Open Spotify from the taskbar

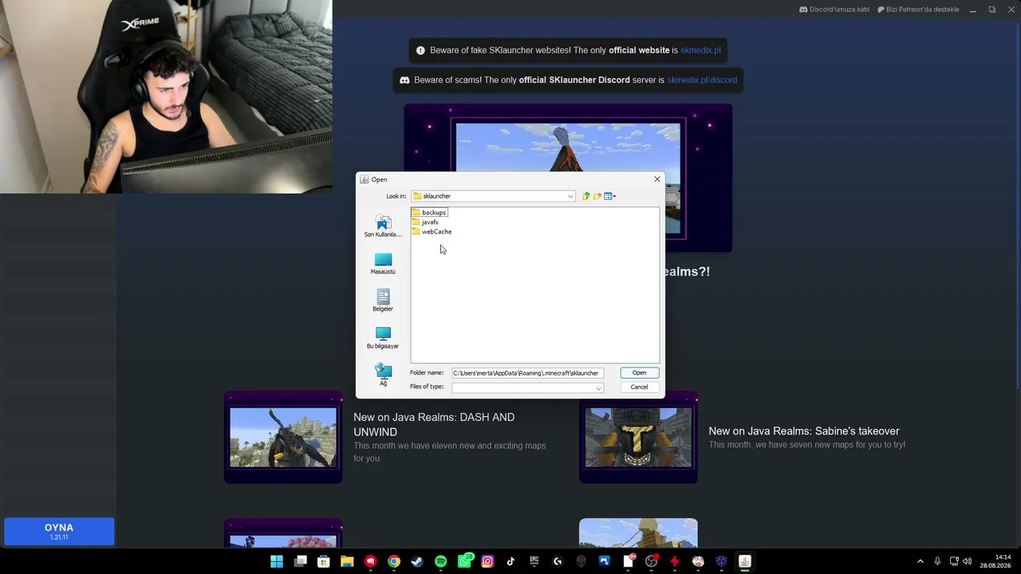441,561
